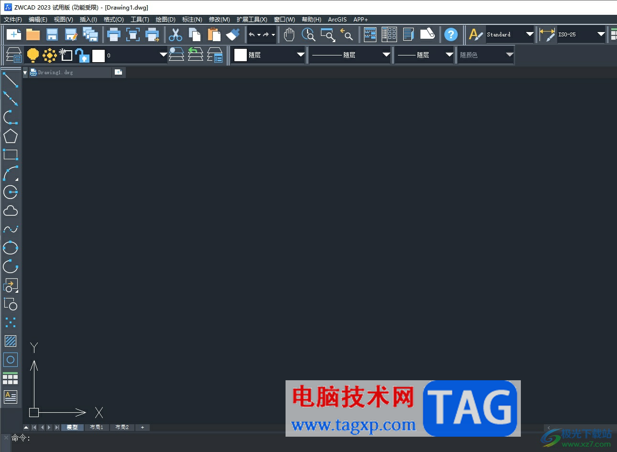Add a new layout with plus tab
Screen dimensions: 617x452
(143, 427)
